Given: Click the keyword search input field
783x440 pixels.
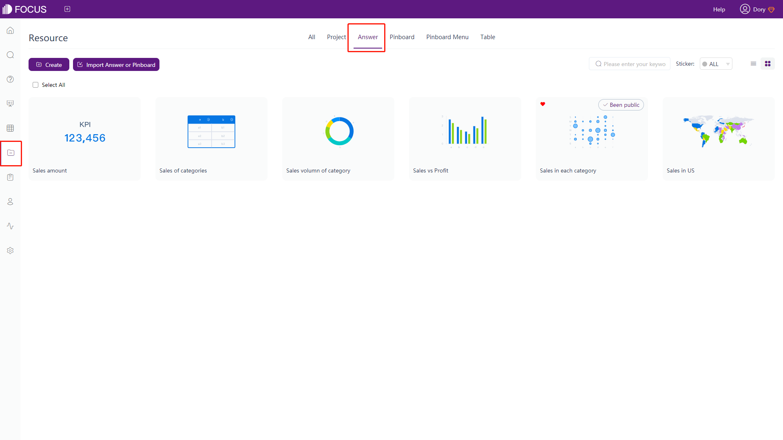Looking at the screenshot, I should coord(630,64).
